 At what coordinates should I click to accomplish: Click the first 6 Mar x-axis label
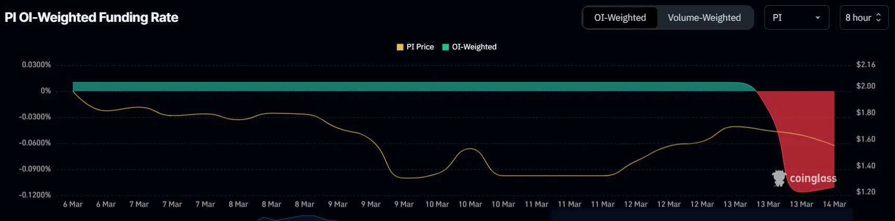point(73,204)
